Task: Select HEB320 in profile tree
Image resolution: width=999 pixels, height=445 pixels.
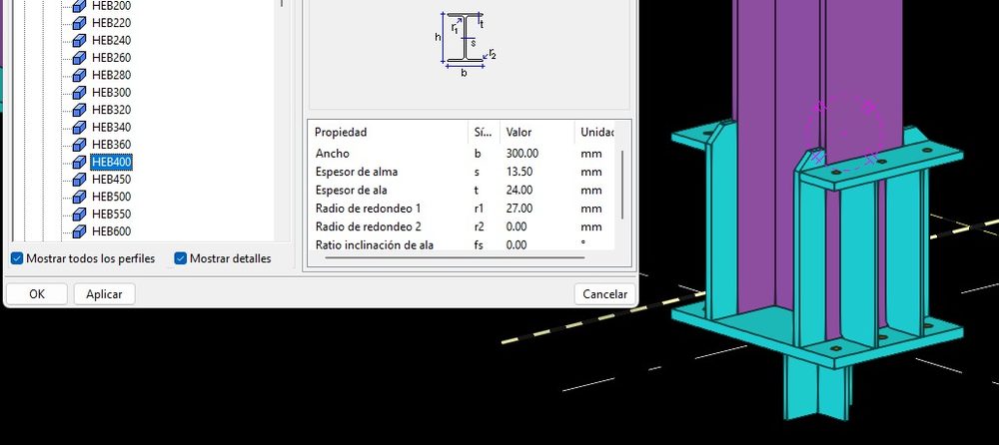Action: tap(112, 110)
